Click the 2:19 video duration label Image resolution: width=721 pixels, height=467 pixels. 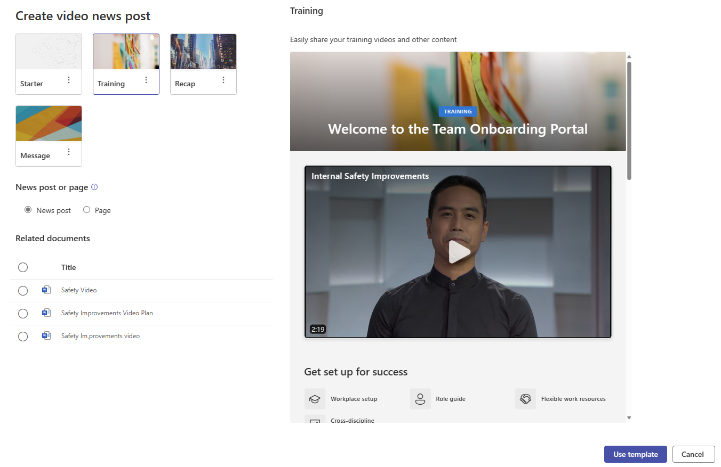318,329
